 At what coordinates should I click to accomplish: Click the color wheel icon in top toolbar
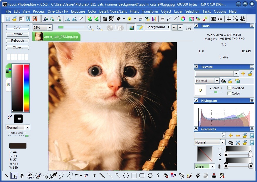pos(183,19)
